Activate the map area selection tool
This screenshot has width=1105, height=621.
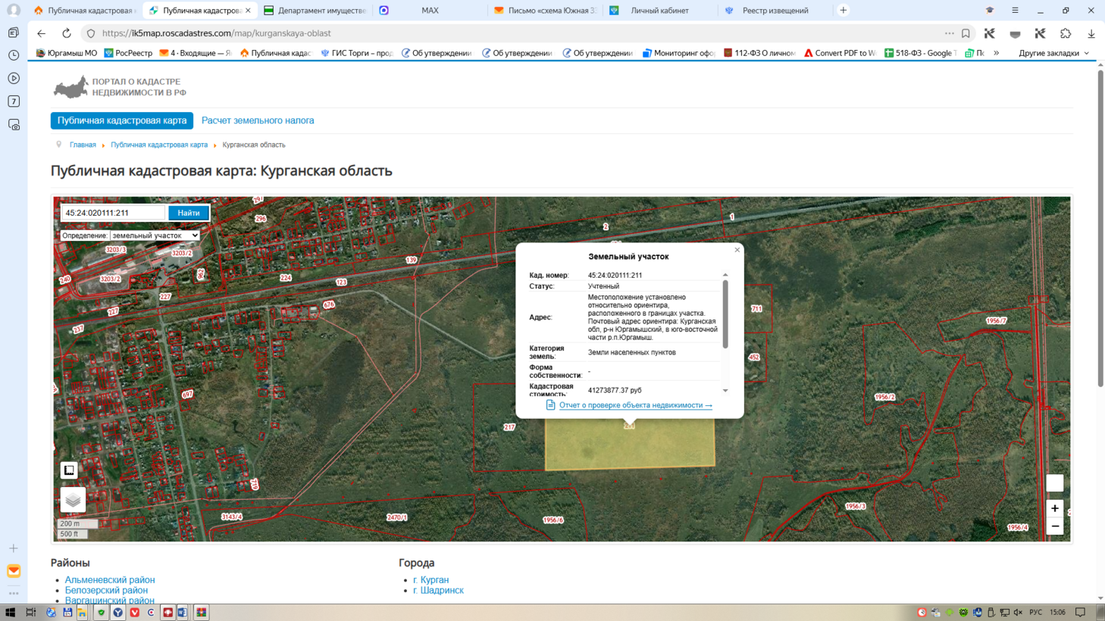69,470
